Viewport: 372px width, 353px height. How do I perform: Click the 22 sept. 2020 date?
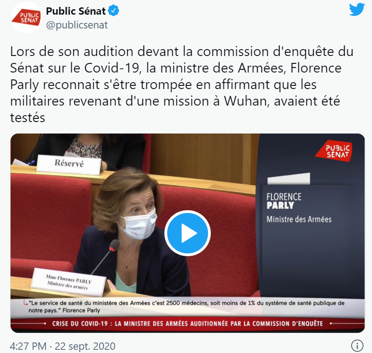[x=85, y=346]
